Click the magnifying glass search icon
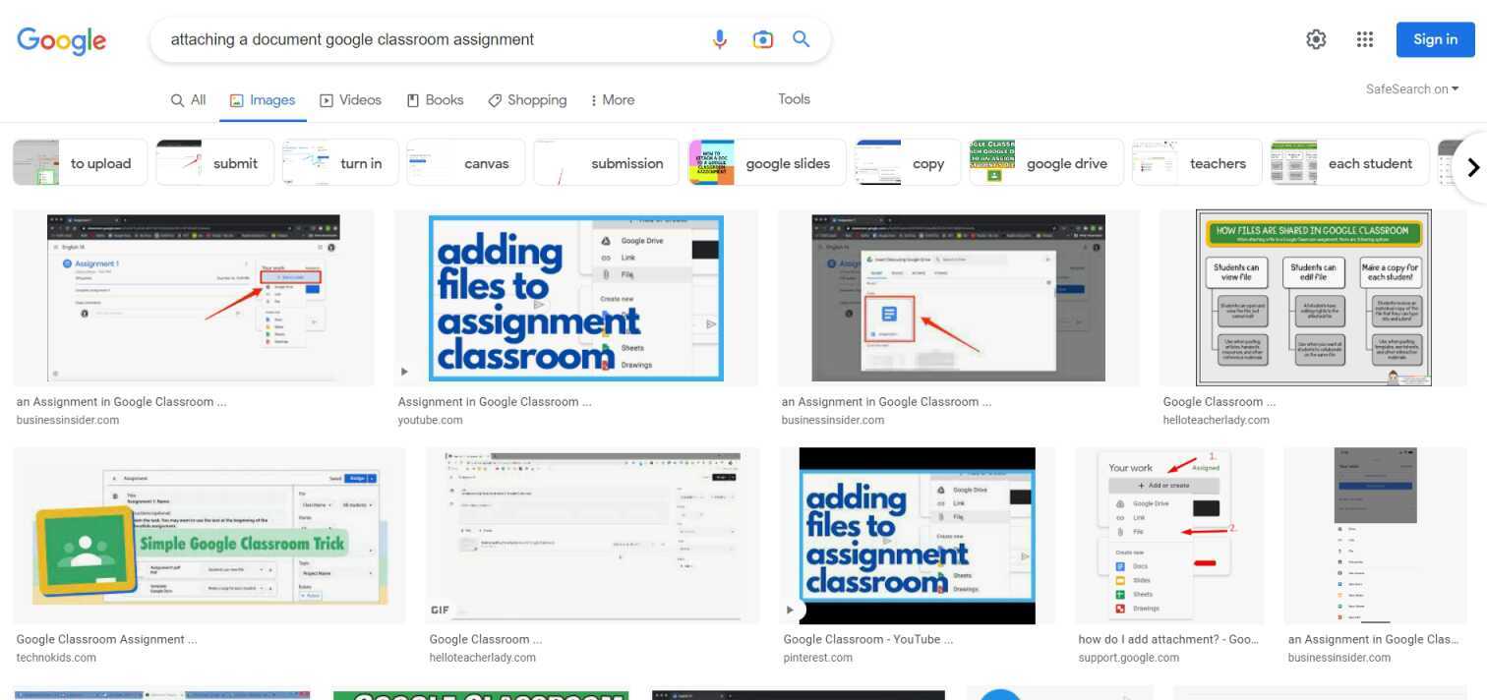 [800, 39]
